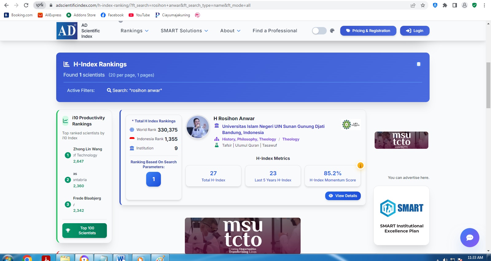491x261 pixels.
Task: Expand the Rankings dropdown menu
Action: point(134,31)
